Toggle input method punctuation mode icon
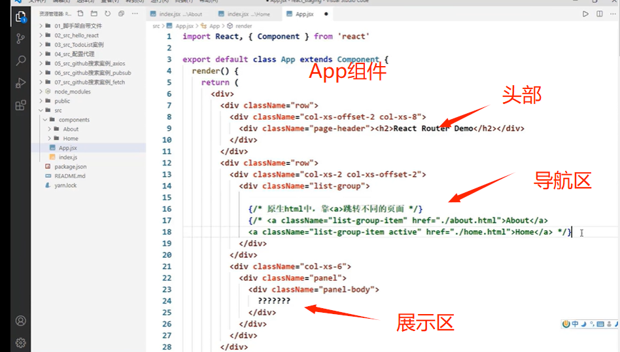The image size is (620, 352). [592, 324]
